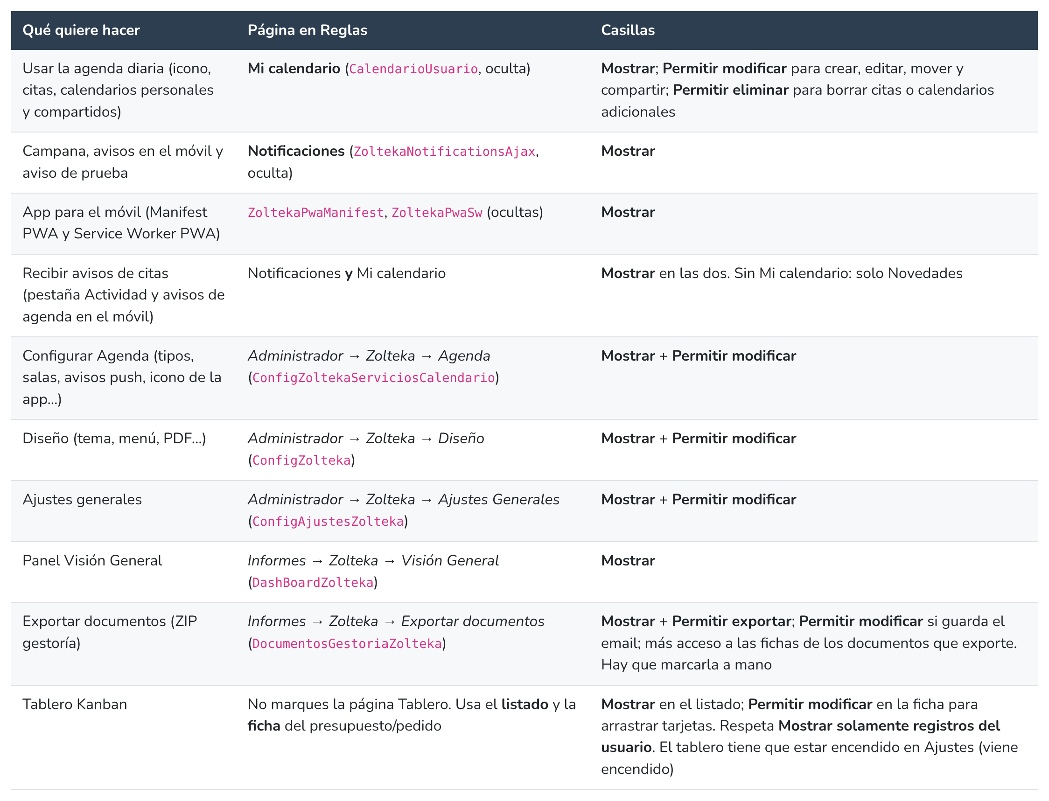Click 'Mostrar + Permitir modificar' in Diseño row
The width and height of the screenshot is (1049, 801).
[x=698, y=438]
